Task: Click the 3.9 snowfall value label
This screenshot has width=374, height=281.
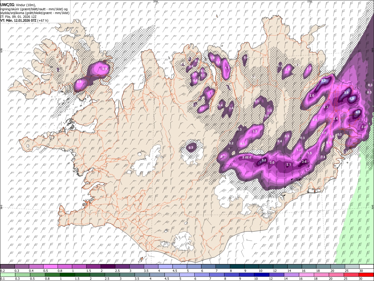Action: pos(346,92)
